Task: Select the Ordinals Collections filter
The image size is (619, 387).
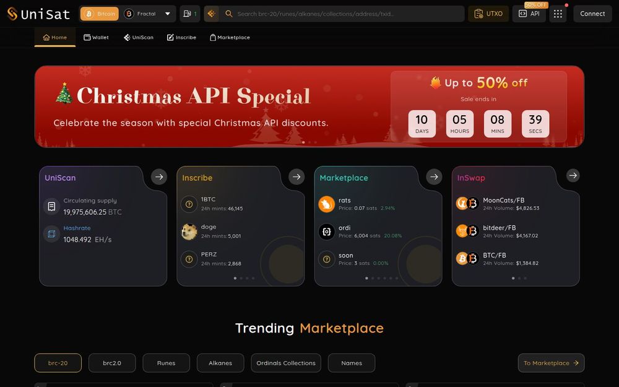Action: click(286, 363)
